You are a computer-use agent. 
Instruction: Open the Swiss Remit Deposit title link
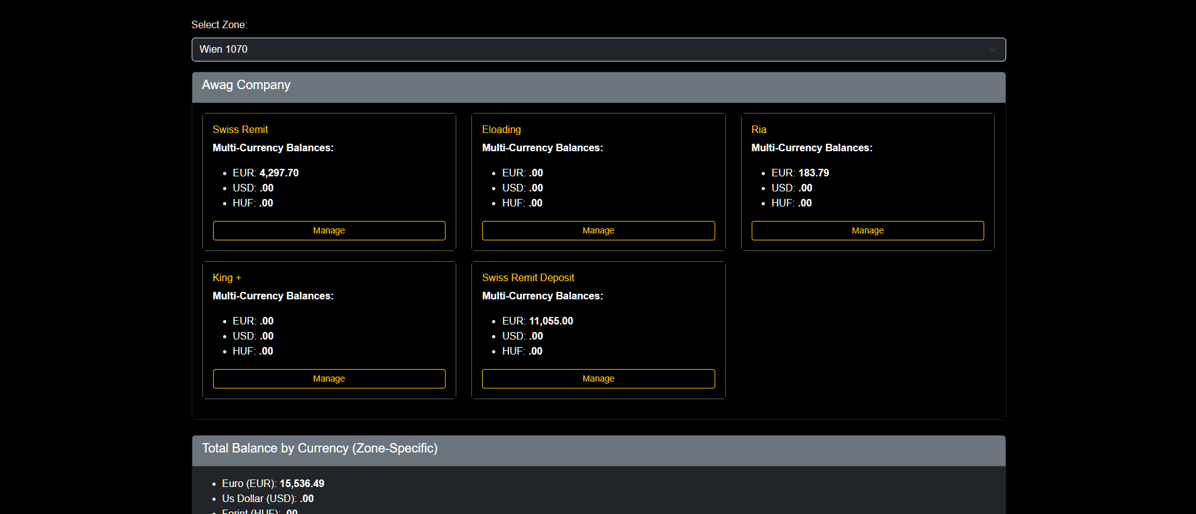click(528, 277)
